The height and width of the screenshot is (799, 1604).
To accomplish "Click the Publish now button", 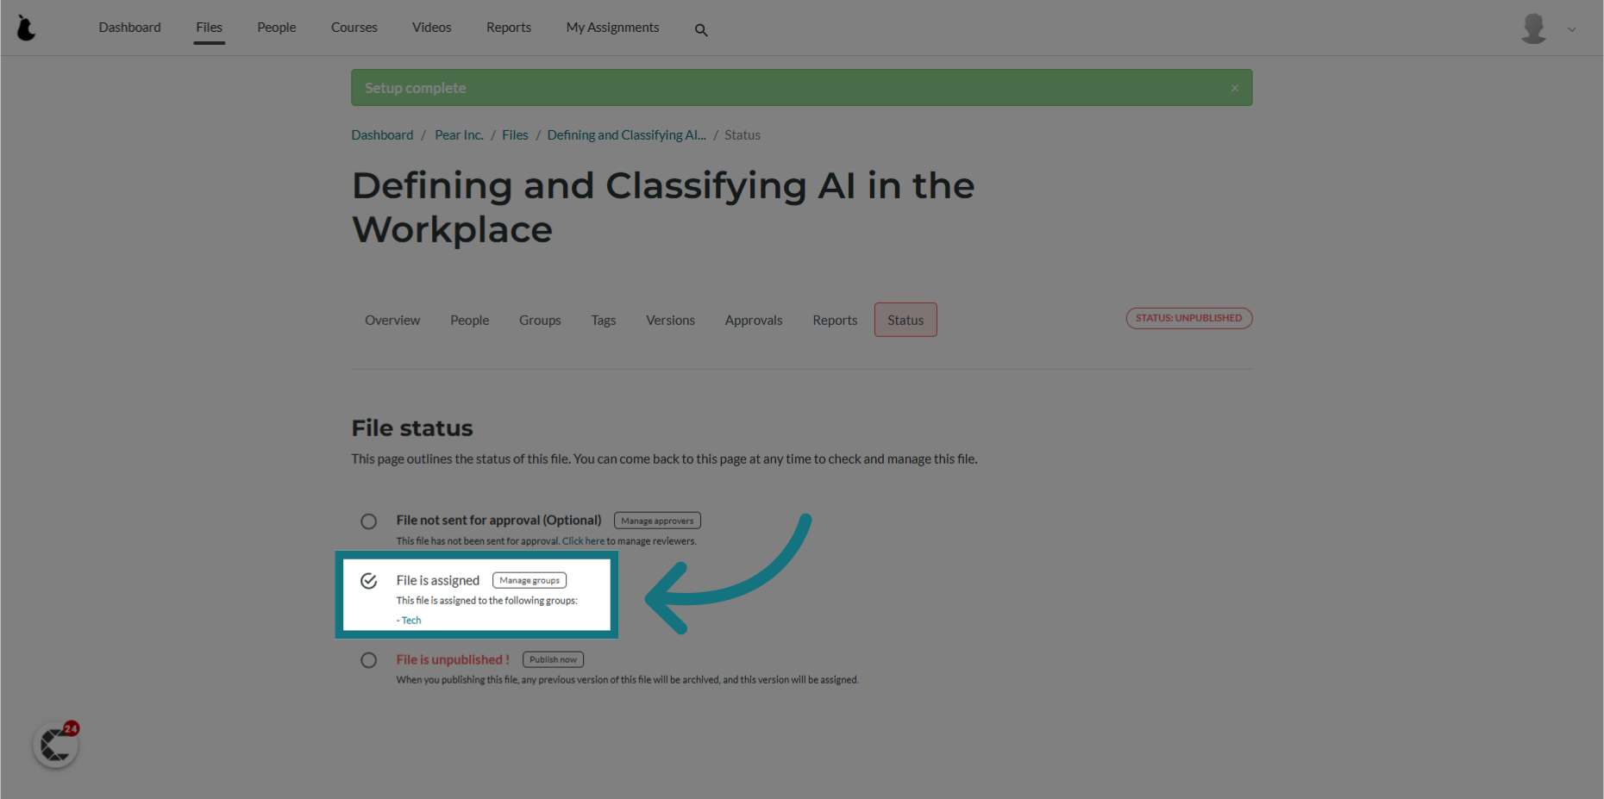I will (x=553, y=659).
